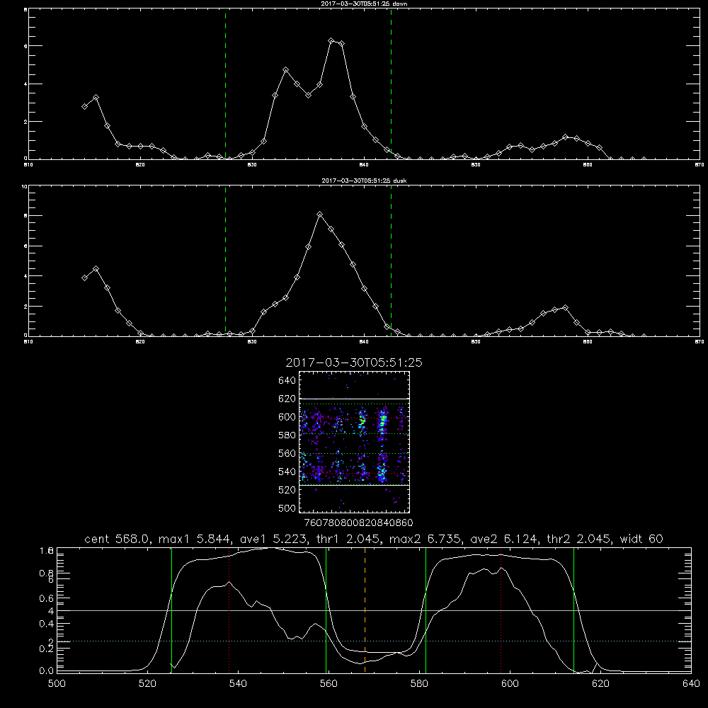Click the '560' x-axis label of the bottom plot
This screenshot has width=708, height=708.
pos(329,684)
